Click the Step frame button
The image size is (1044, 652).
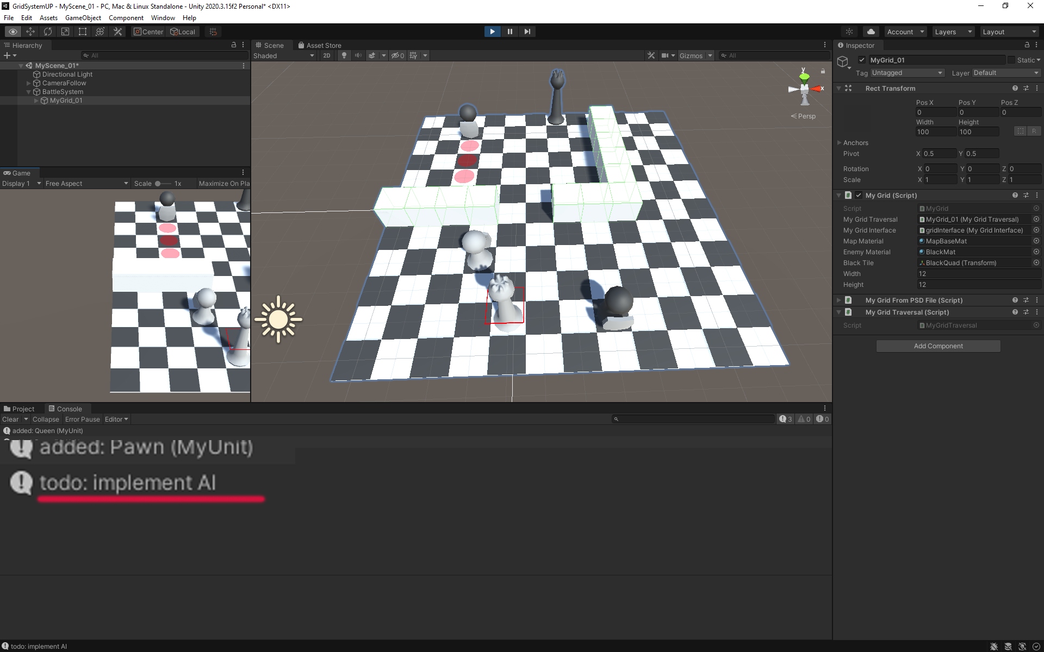(527, 32)
